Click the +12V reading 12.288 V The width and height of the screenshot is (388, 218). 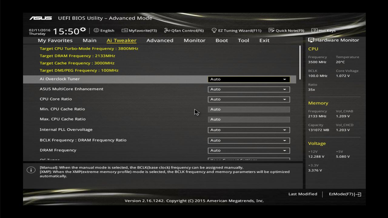click(316, 157)
